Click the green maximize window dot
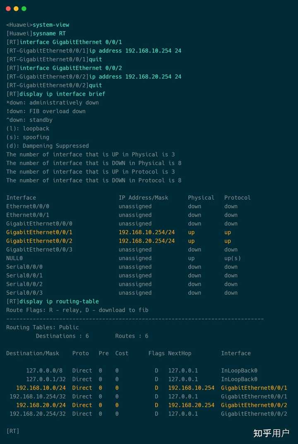Viewport: 298px width, 444px height. (x=24, y=9)
